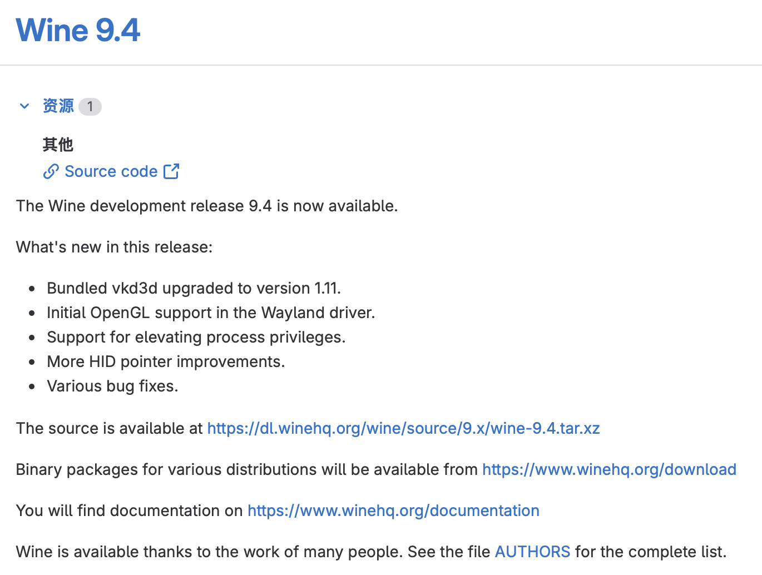Click the "What's new in this release" line
762x575 pixels.
114,247
